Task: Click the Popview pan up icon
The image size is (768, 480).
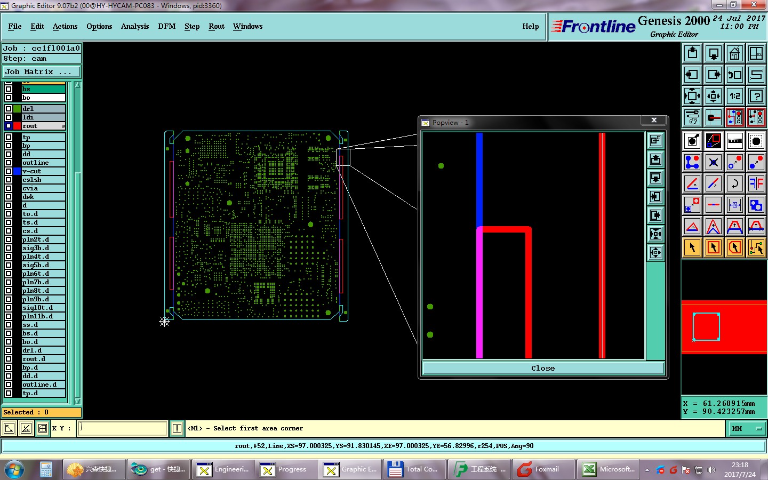Action: 655,159
